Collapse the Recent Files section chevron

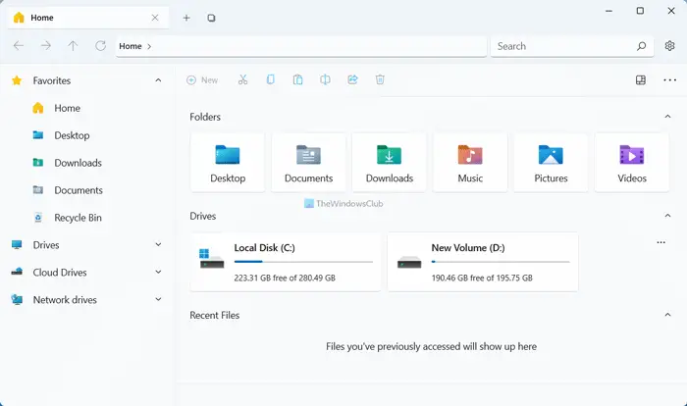tap(667, 315)
